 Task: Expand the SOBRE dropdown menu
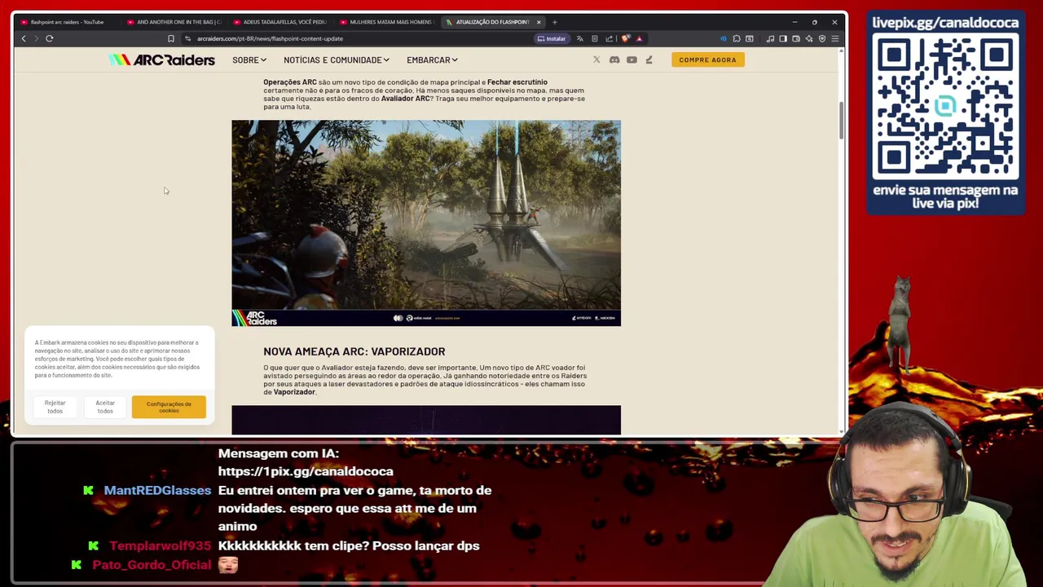[249, 60]
